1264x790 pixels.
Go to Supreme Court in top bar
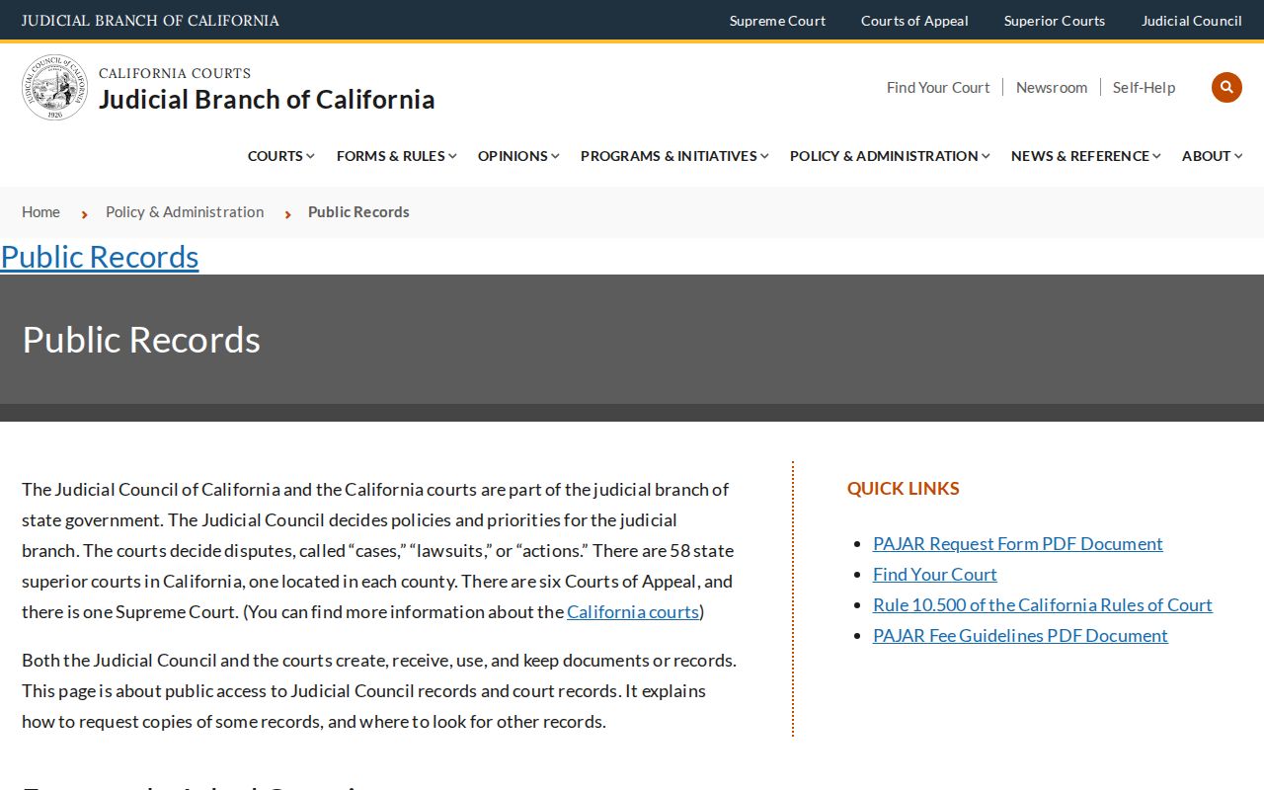(x=777, y=21)
